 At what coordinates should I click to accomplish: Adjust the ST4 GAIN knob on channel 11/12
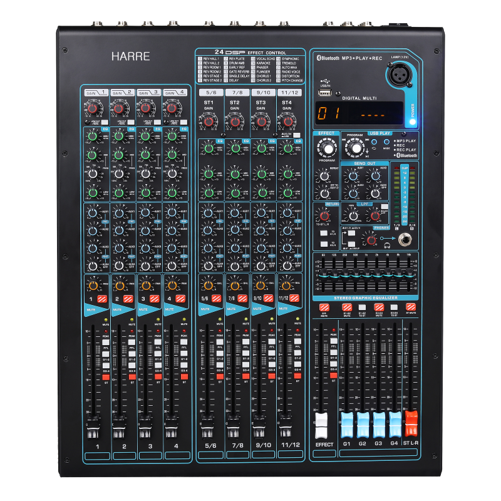tap(288, 121)
